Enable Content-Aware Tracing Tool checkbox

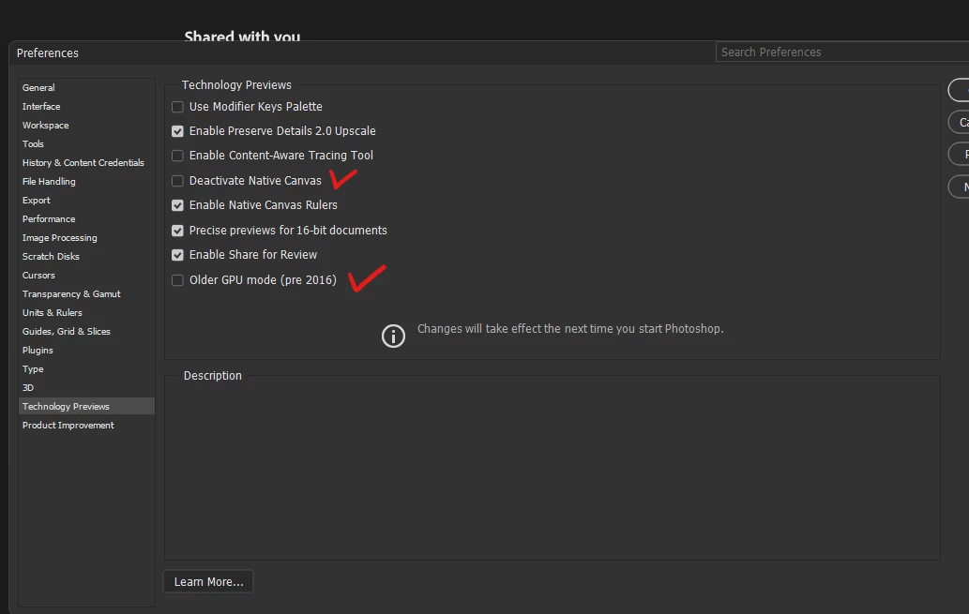(177, 156)
